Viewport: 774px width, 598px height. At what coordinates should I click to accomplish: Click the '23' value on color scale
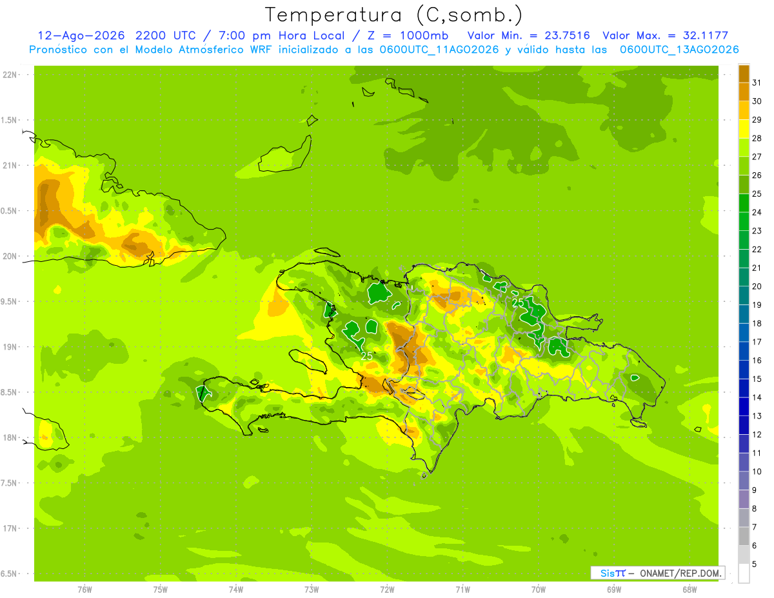757,230
